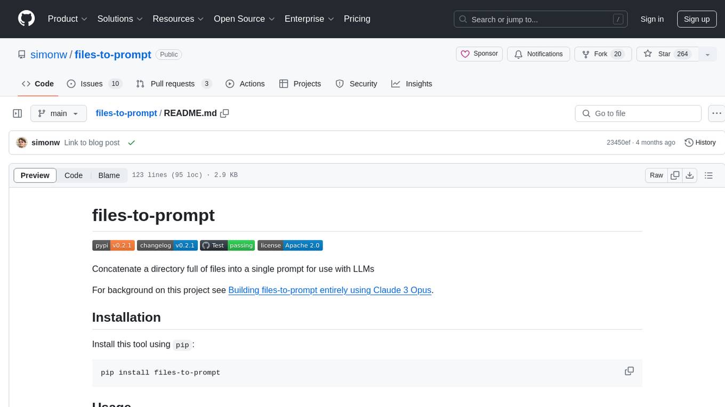Click simonw avatar in commit bar
The width and height of the screenshot is (725, 407).
[x=22, y=142]
